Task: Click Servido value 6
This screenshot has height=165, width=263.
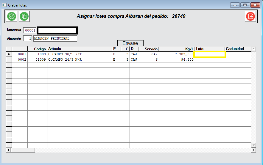Action: [x=149, y=59]
